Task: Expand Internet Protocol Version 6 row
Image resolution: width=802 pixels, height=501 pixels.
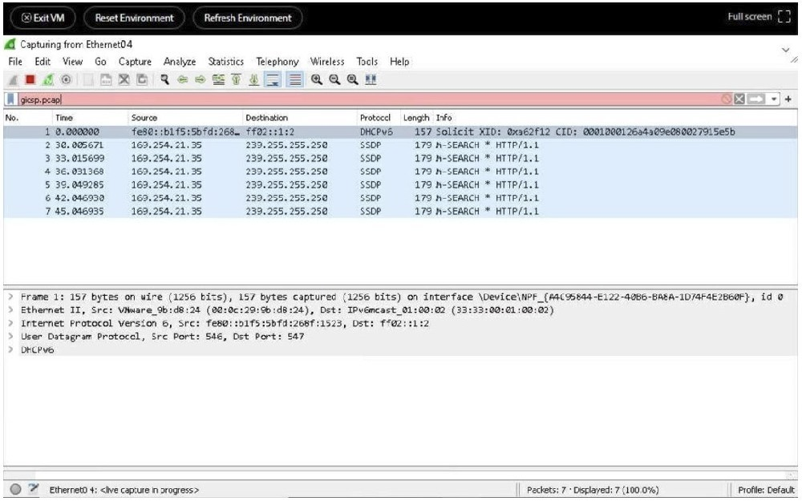Action: 10,323
